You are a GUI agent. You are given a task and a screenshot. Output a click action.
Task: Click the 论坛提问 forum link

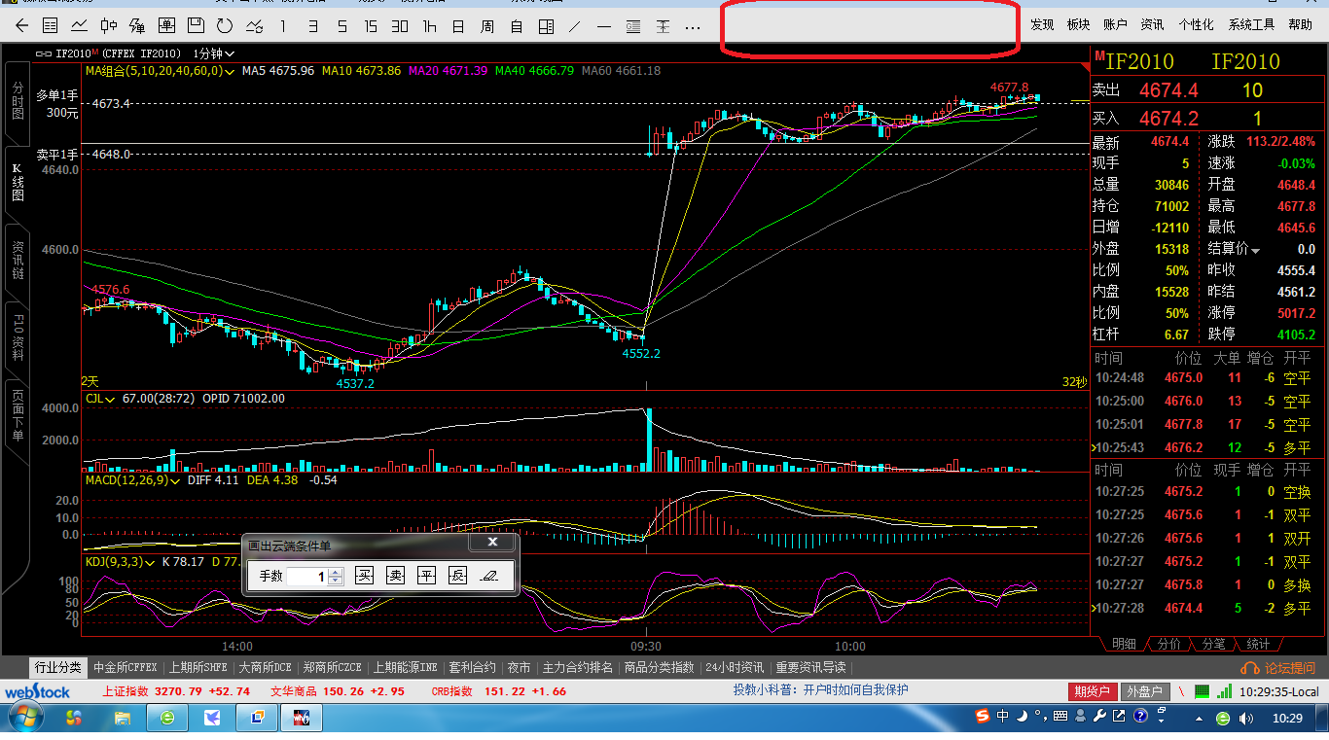click(x=1278, y=668)
